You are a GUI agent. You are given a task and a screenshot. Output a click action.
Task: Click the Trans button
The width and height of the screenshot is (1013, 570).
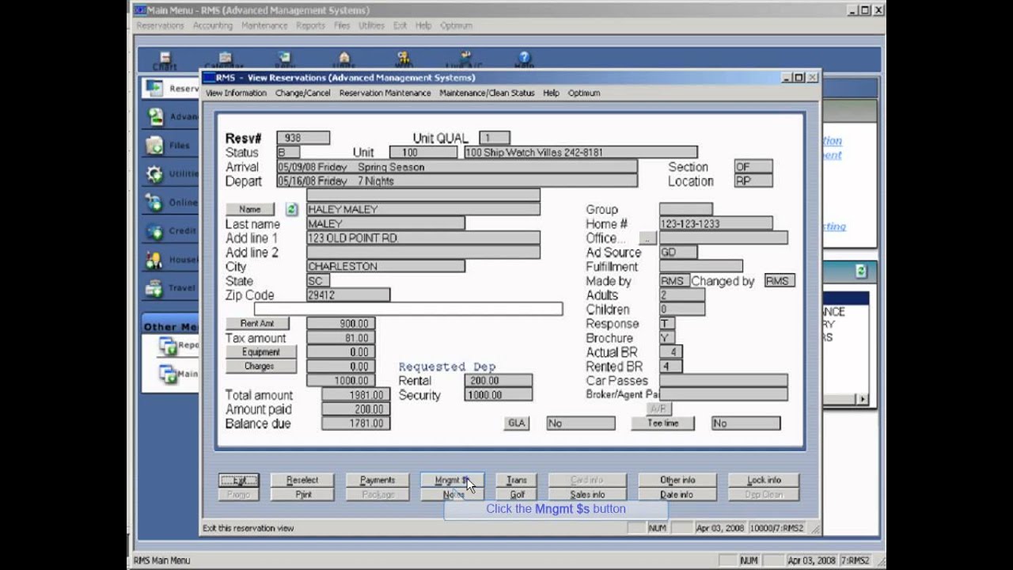(517, 480)
